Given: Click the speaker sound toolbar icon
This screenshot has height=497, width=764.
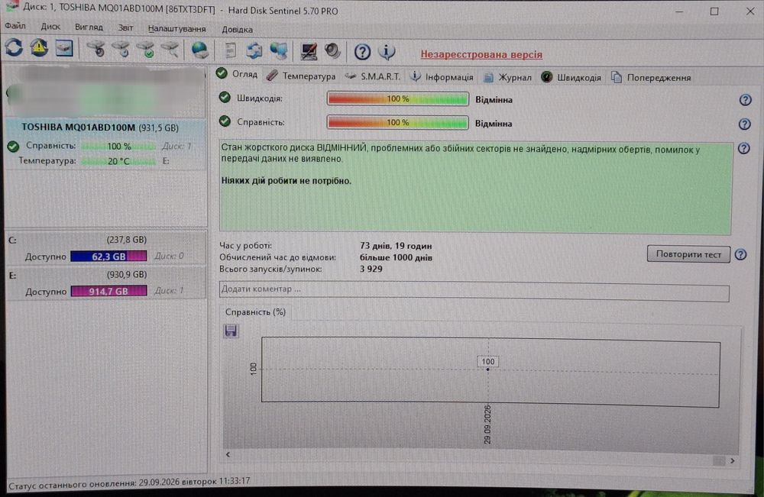Looking at the screenshot, I should [333, 51].
